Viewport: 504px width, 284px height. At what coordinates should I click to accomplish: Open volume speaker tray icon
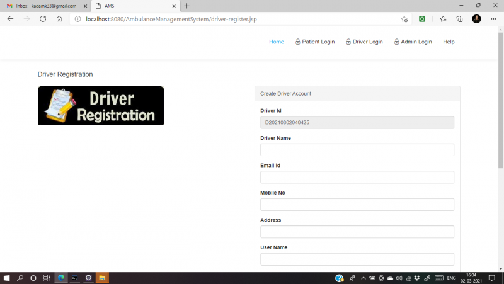tap(399, 278)
